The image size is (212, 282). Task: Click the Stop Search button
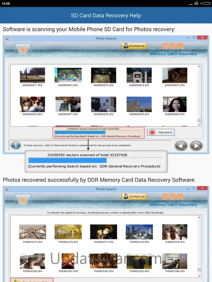pyautogui.click(x=161, y=132)
